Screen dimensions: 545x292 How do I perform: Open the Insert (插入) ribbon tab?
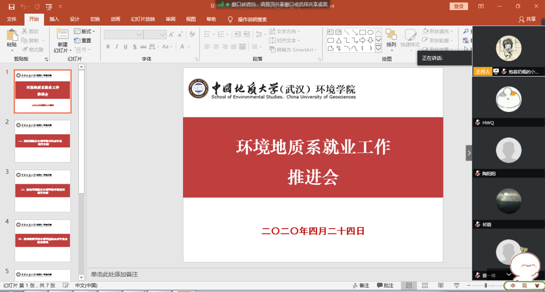click(54, 20)
